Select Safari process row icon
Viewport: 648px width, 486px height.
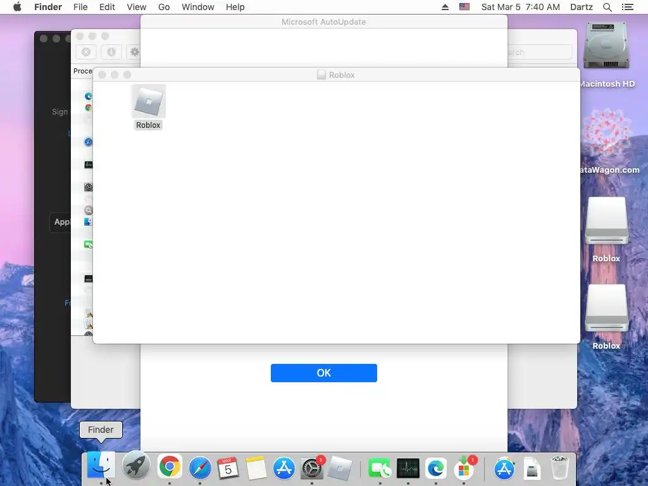[x=88, y=142]
